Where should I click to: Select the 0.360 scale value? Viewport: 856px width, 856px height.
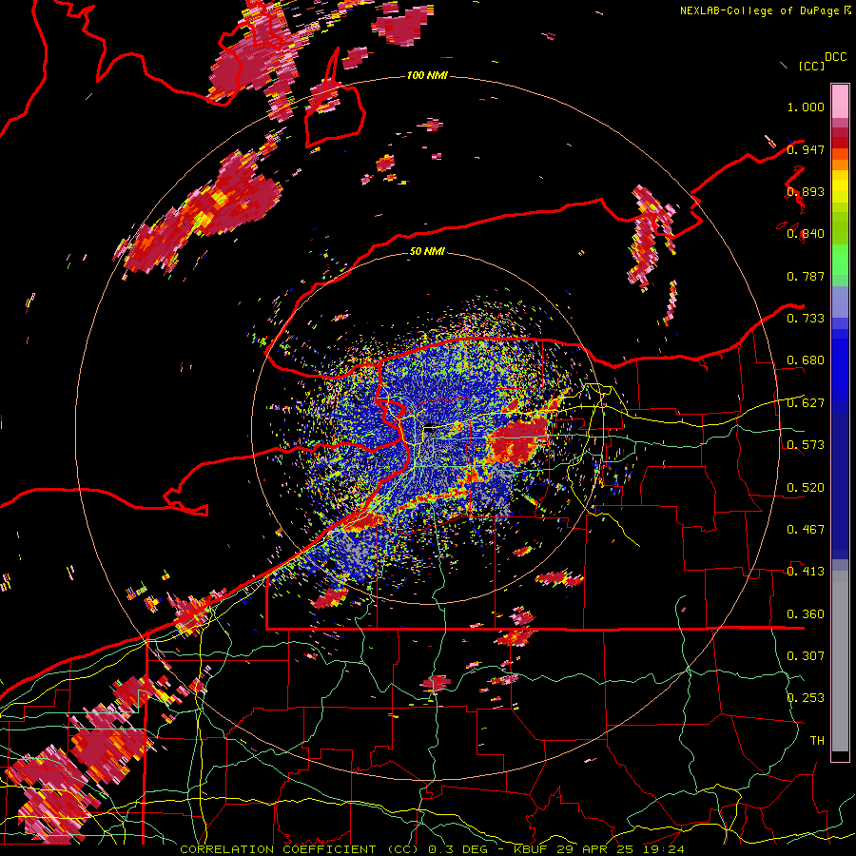click(806, 614)
